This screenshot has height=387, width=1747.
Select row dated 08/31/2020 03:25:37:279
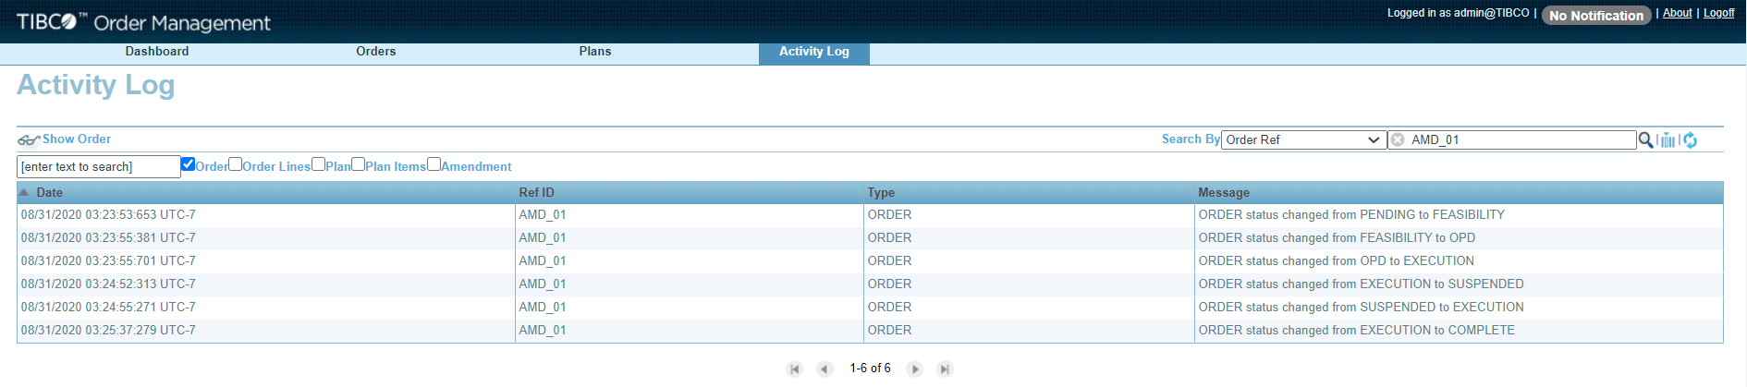(x=870, y=331)
